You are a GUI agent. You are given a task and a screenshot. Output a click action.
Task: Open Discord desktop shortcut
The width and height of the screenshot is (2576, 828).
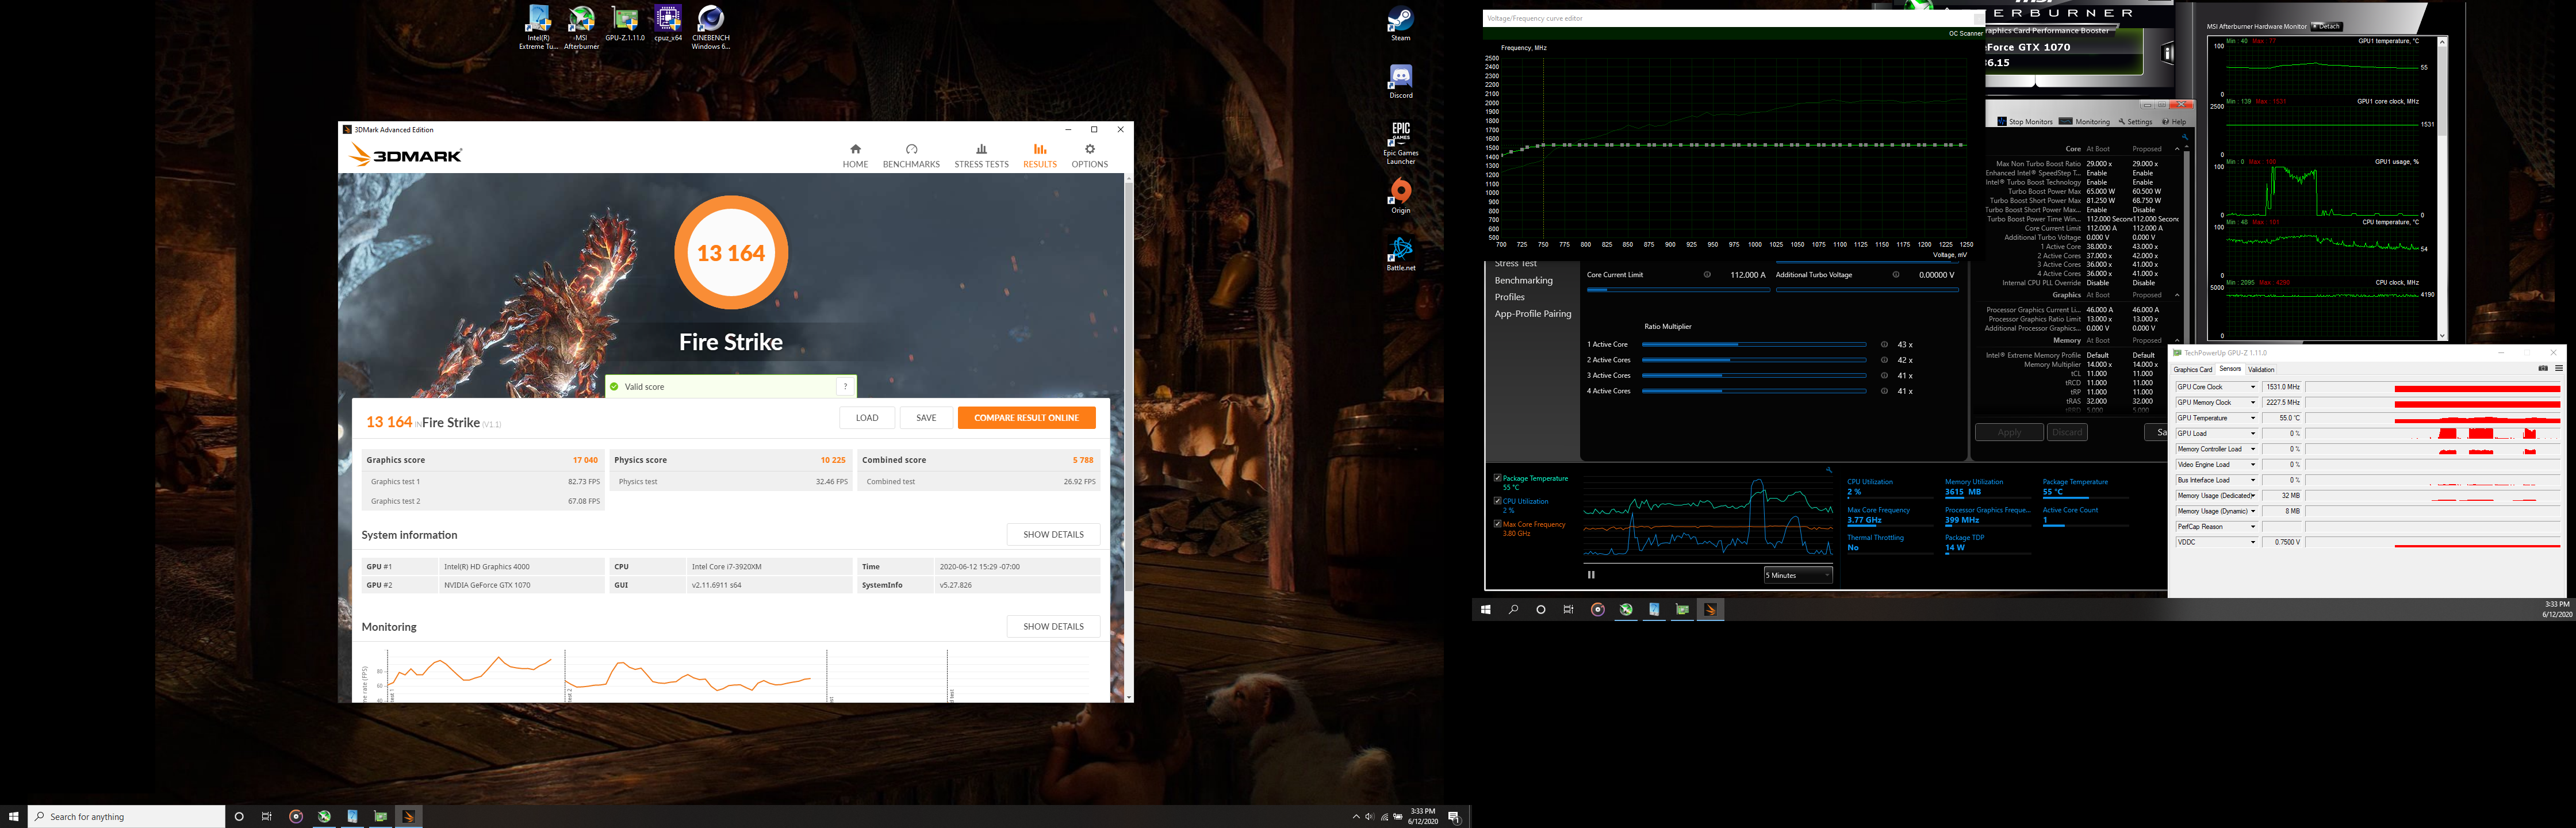tap(1401, 82)
